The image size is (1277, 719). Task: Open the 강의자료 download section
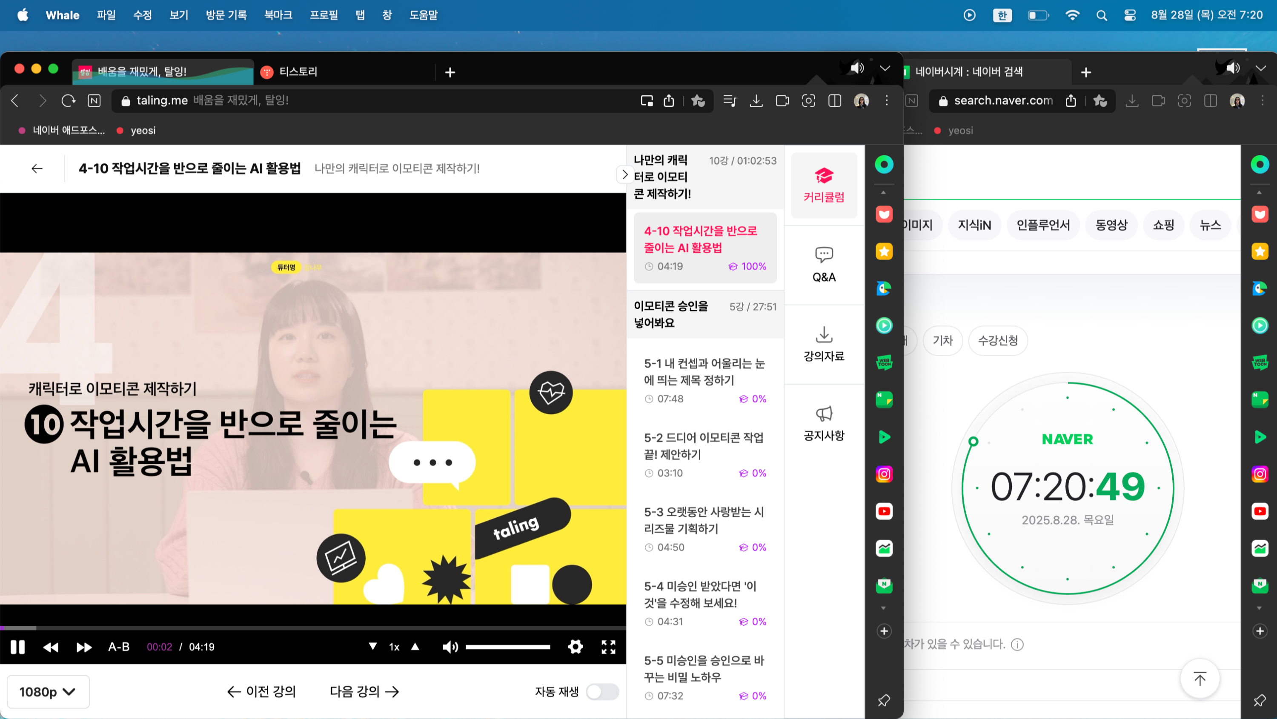pos(823,344)
